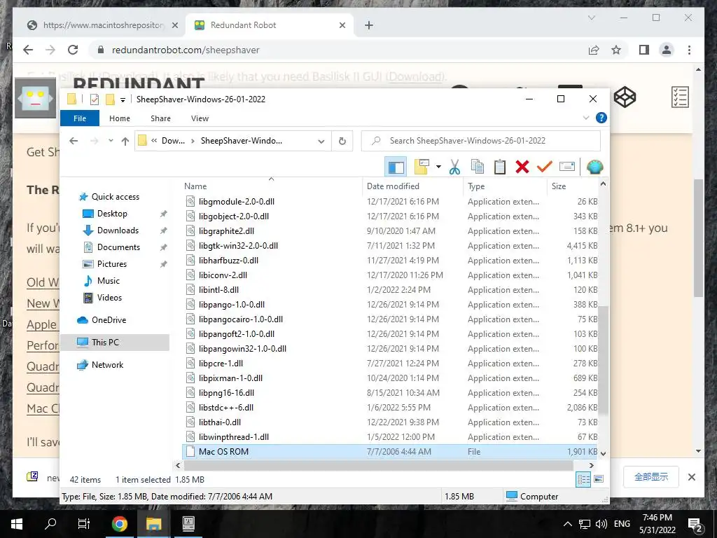The height and width of the screenshot is (538, 717).
Task: Open Music in navigation pane
Action: click(108, 281)
